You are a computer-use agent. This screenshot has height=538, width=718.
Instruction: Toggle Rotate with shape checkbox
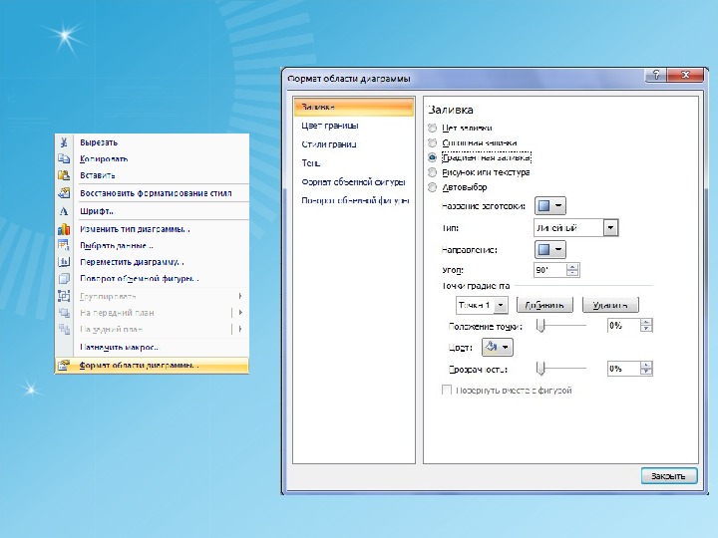447,391
